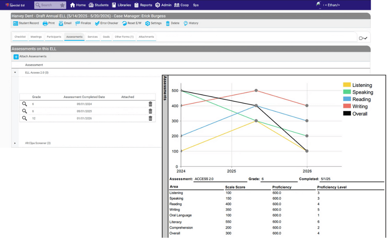
Task: Open the Coop menu
Action: (181, 5)
